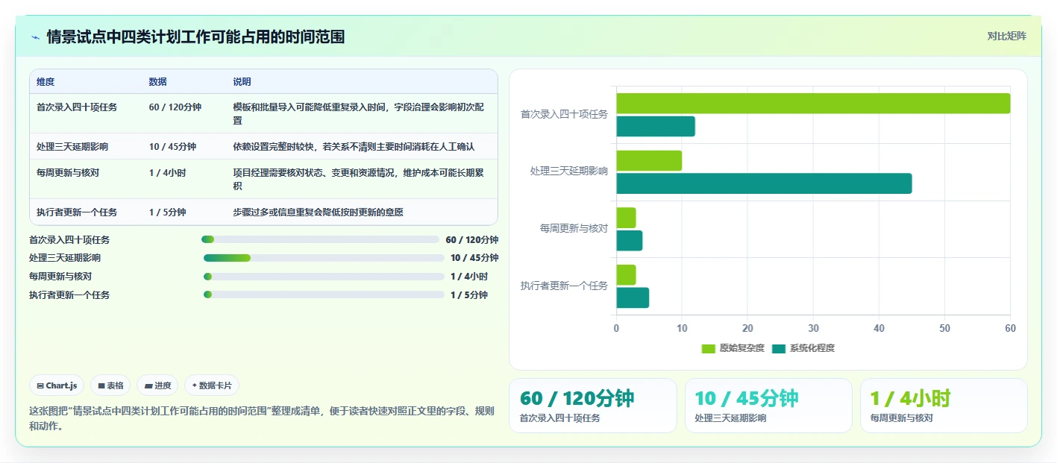Open the 1 / 4小时 data card

[x=944, y=406]
